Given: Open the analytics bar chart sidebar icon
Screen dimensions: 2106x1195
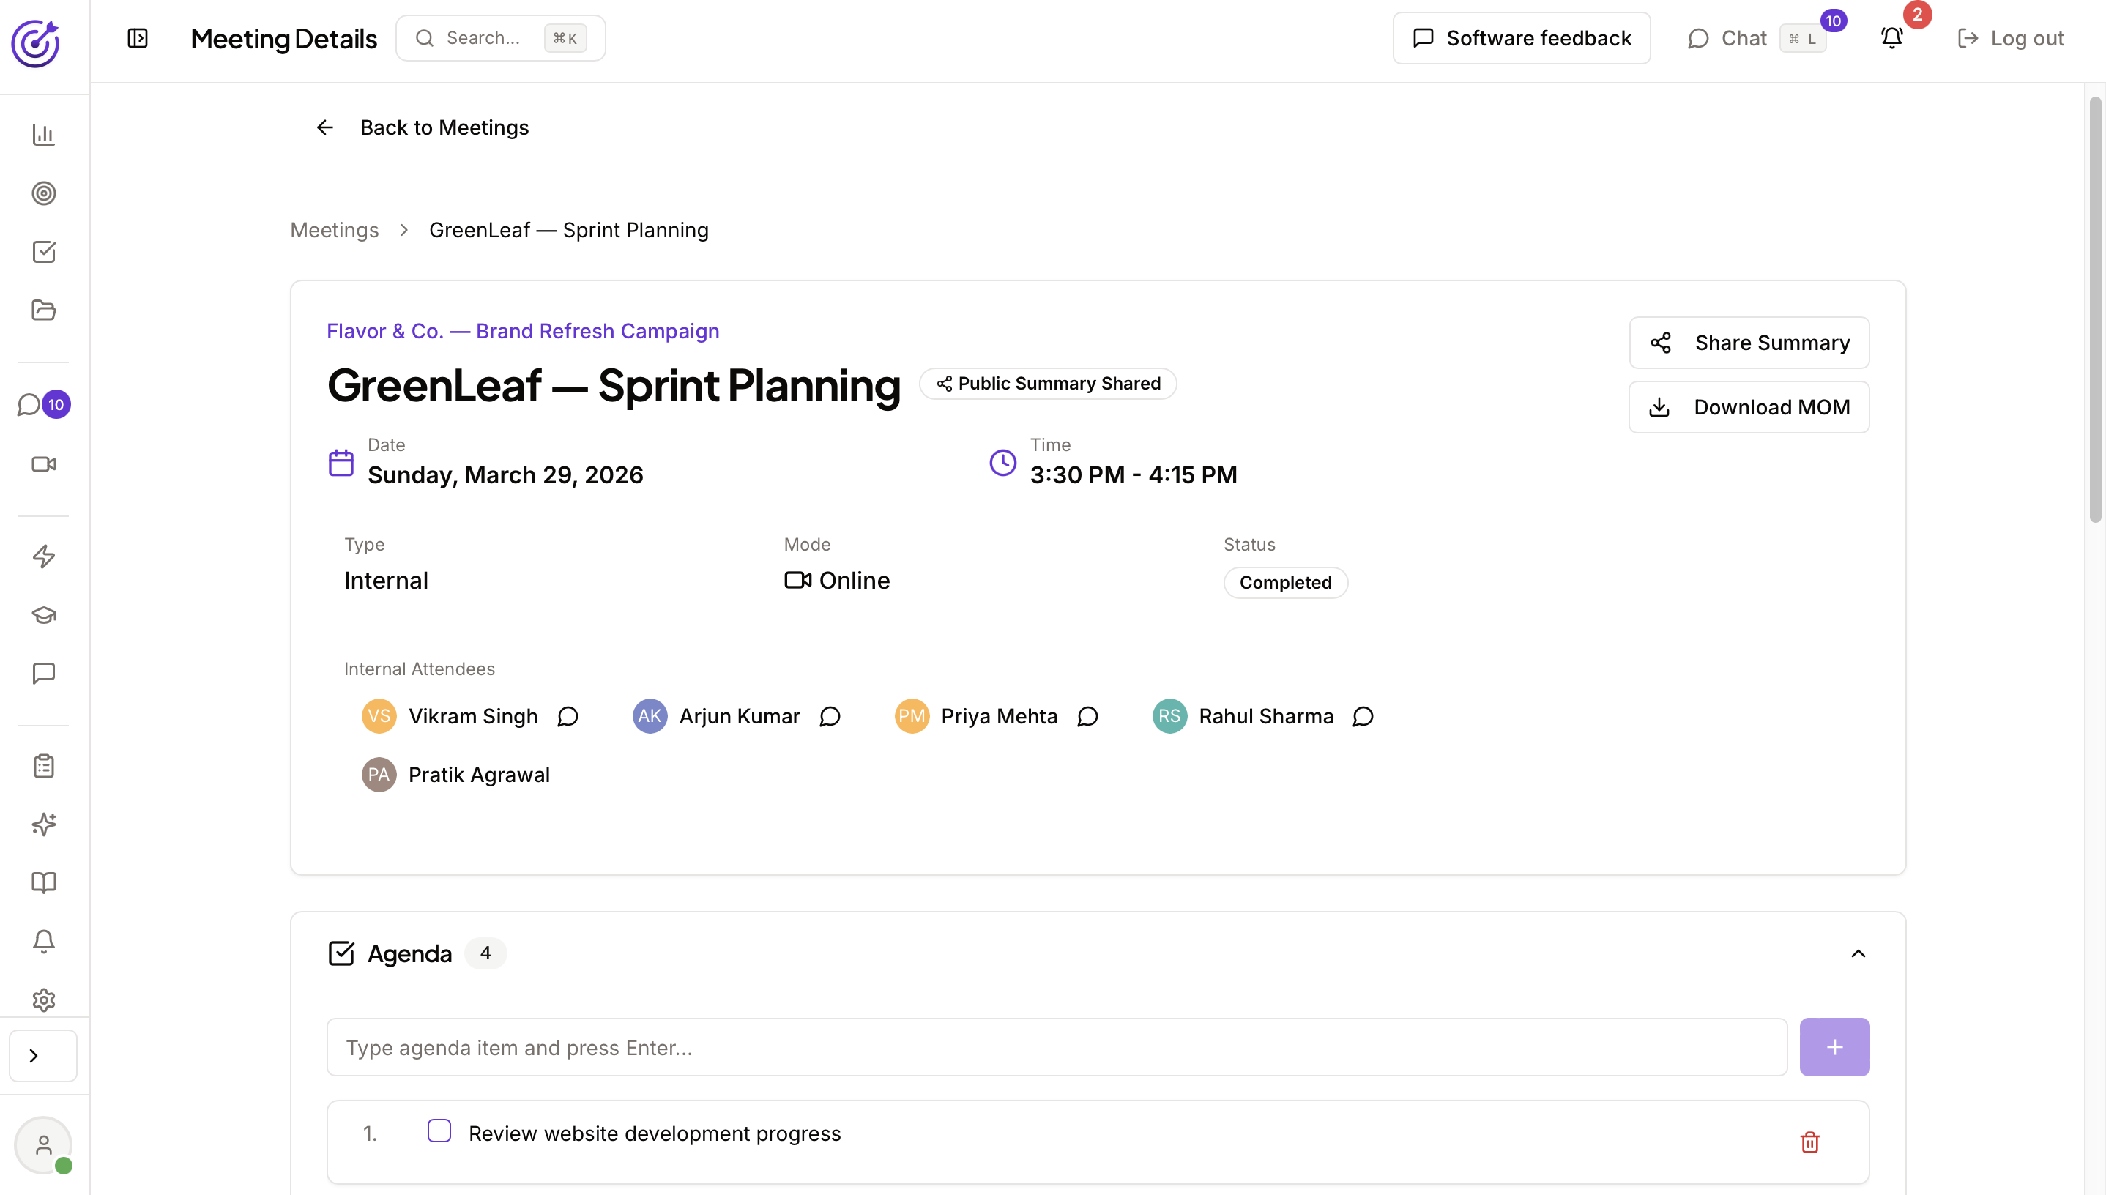Looking at the screenshot, I should (43, 135).
